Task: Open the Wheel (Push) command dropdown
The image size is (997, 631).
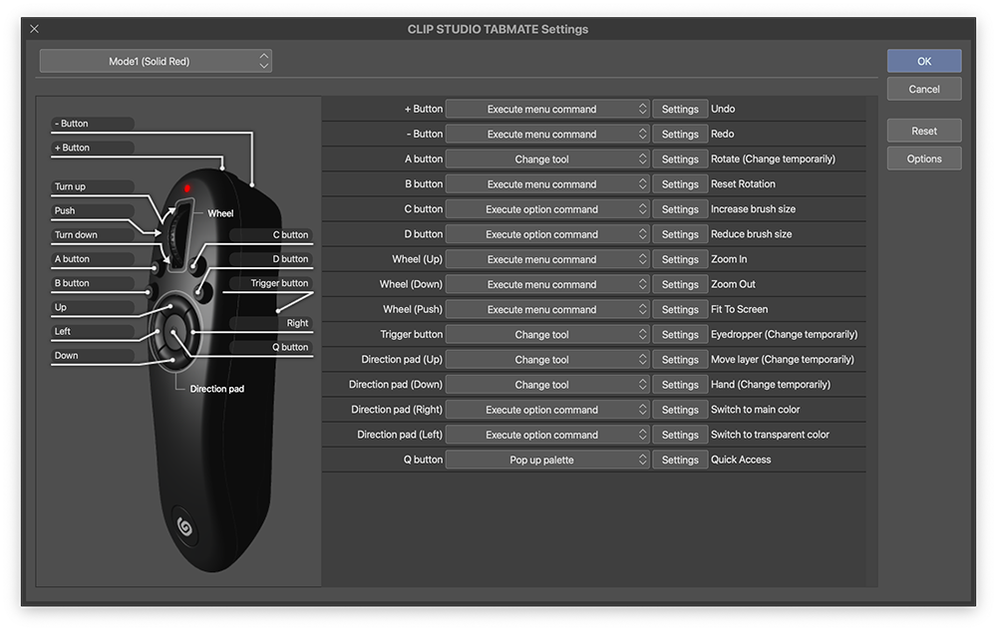Action: point(547,309)
